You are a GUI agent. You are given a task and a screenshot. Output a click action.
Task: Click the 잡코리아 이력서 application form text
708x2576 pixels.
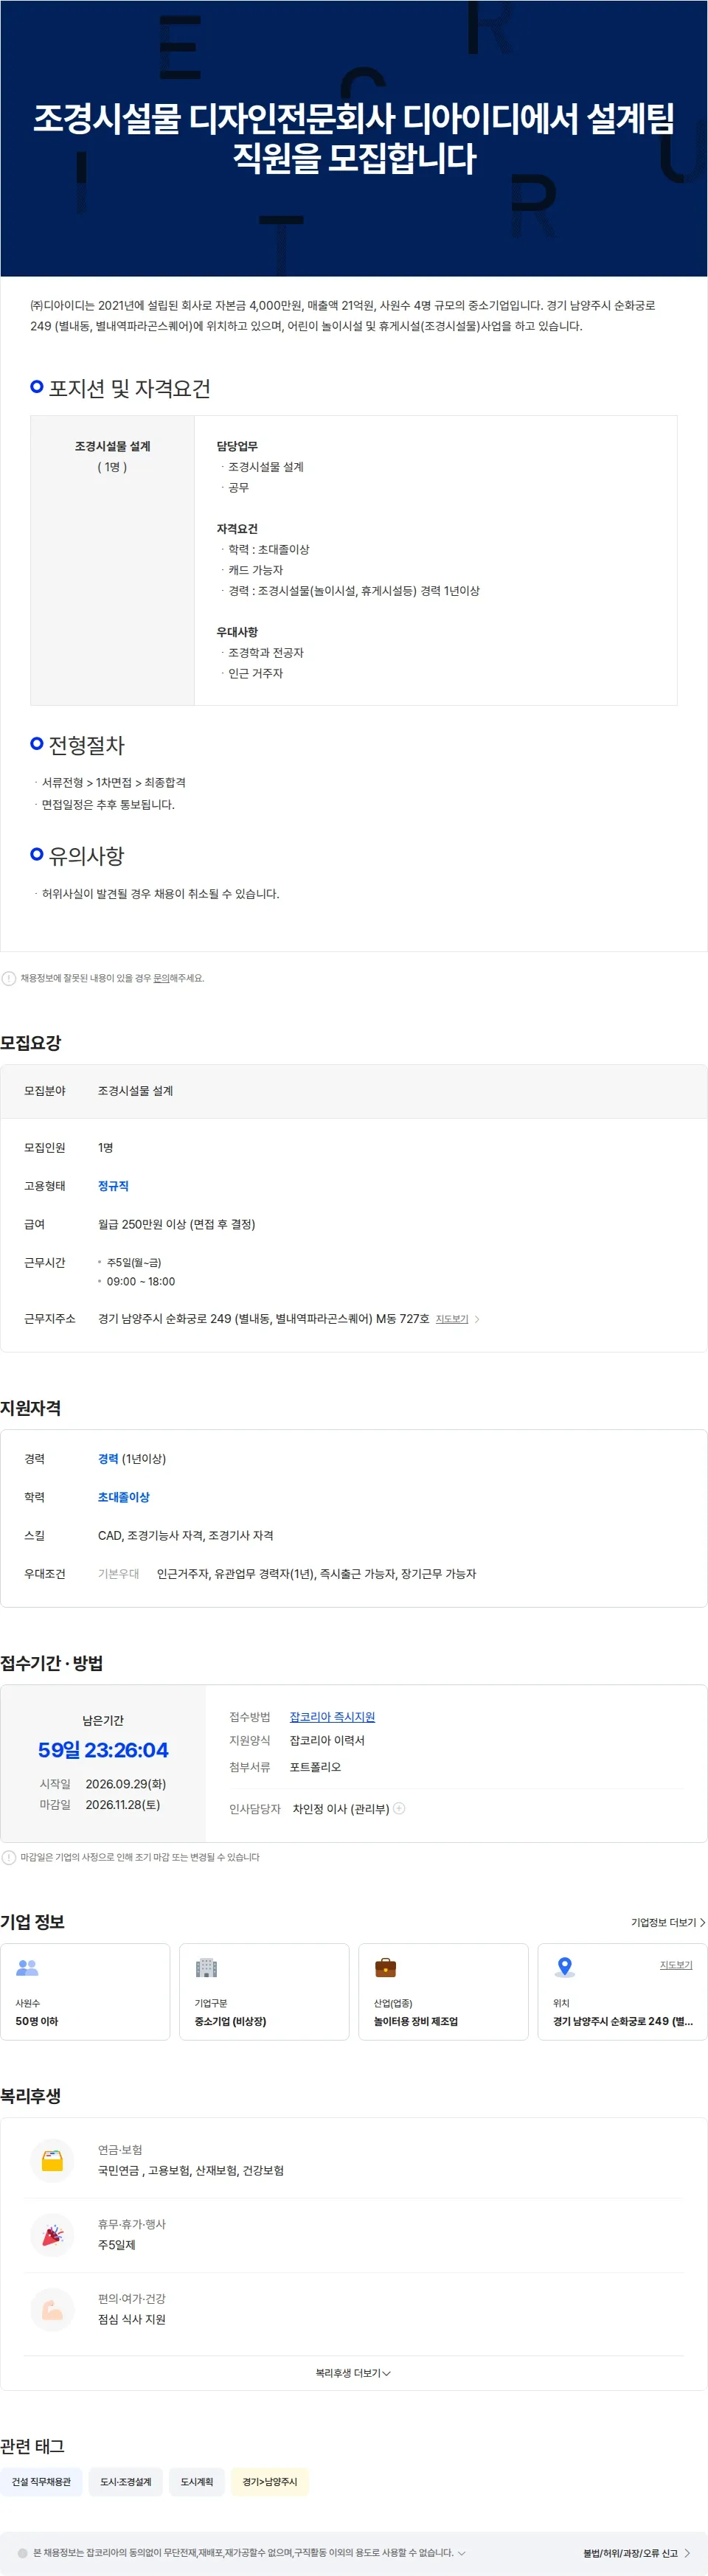[x=327, y=1741]
